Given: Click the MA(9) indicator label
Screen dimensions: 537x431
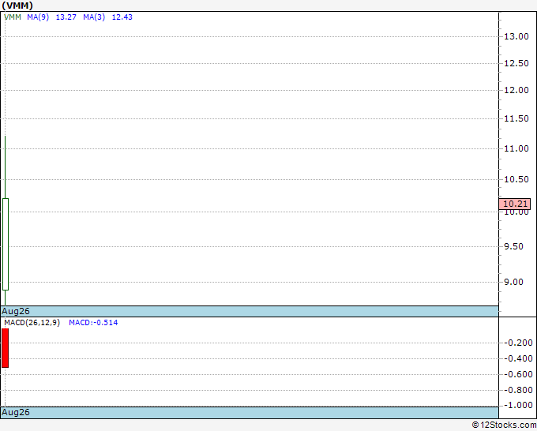Looking at the screenshot, I should click(x=38, y=17).
